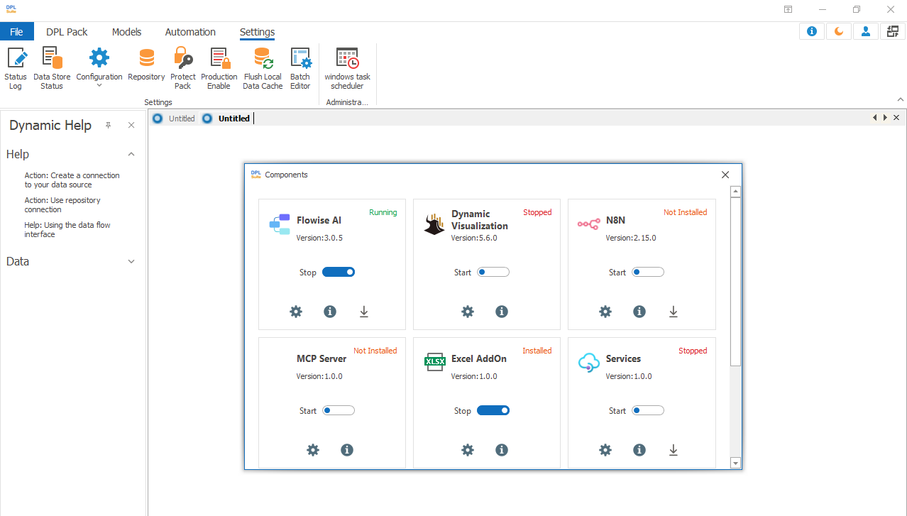This screenshot has height=516, width=907.
Task: Open the File menu
Action: tap(16, 32)
